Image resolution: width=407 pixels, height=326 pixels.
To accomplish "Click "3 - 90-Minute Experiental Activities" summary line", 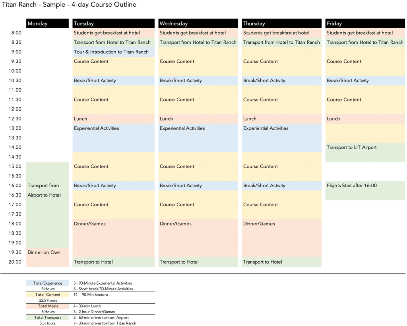I will [103, 283].
